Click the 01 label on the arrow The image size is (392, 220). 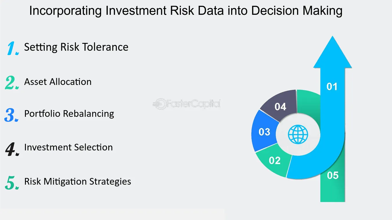click(332, 87)
